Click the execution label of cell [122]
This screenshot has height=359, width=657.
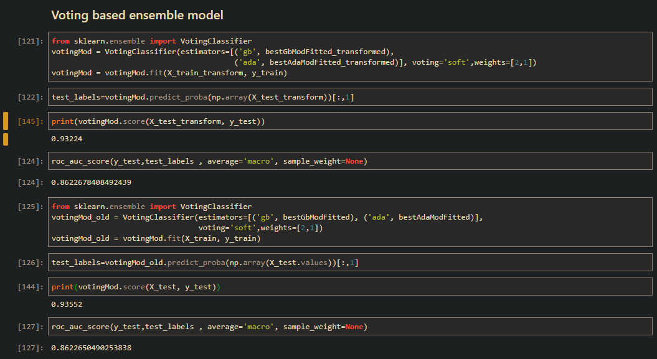coord(27,96)
